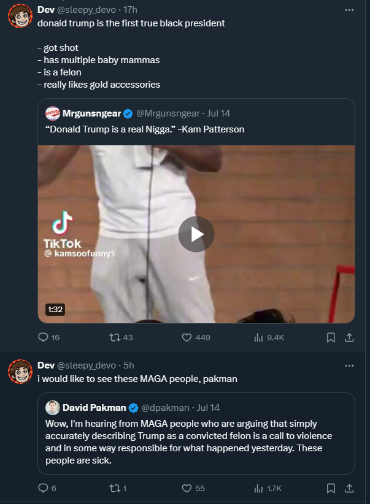
Task: Open Dev's profile avatar on first tweet
Action: click(x=20, y=16)
